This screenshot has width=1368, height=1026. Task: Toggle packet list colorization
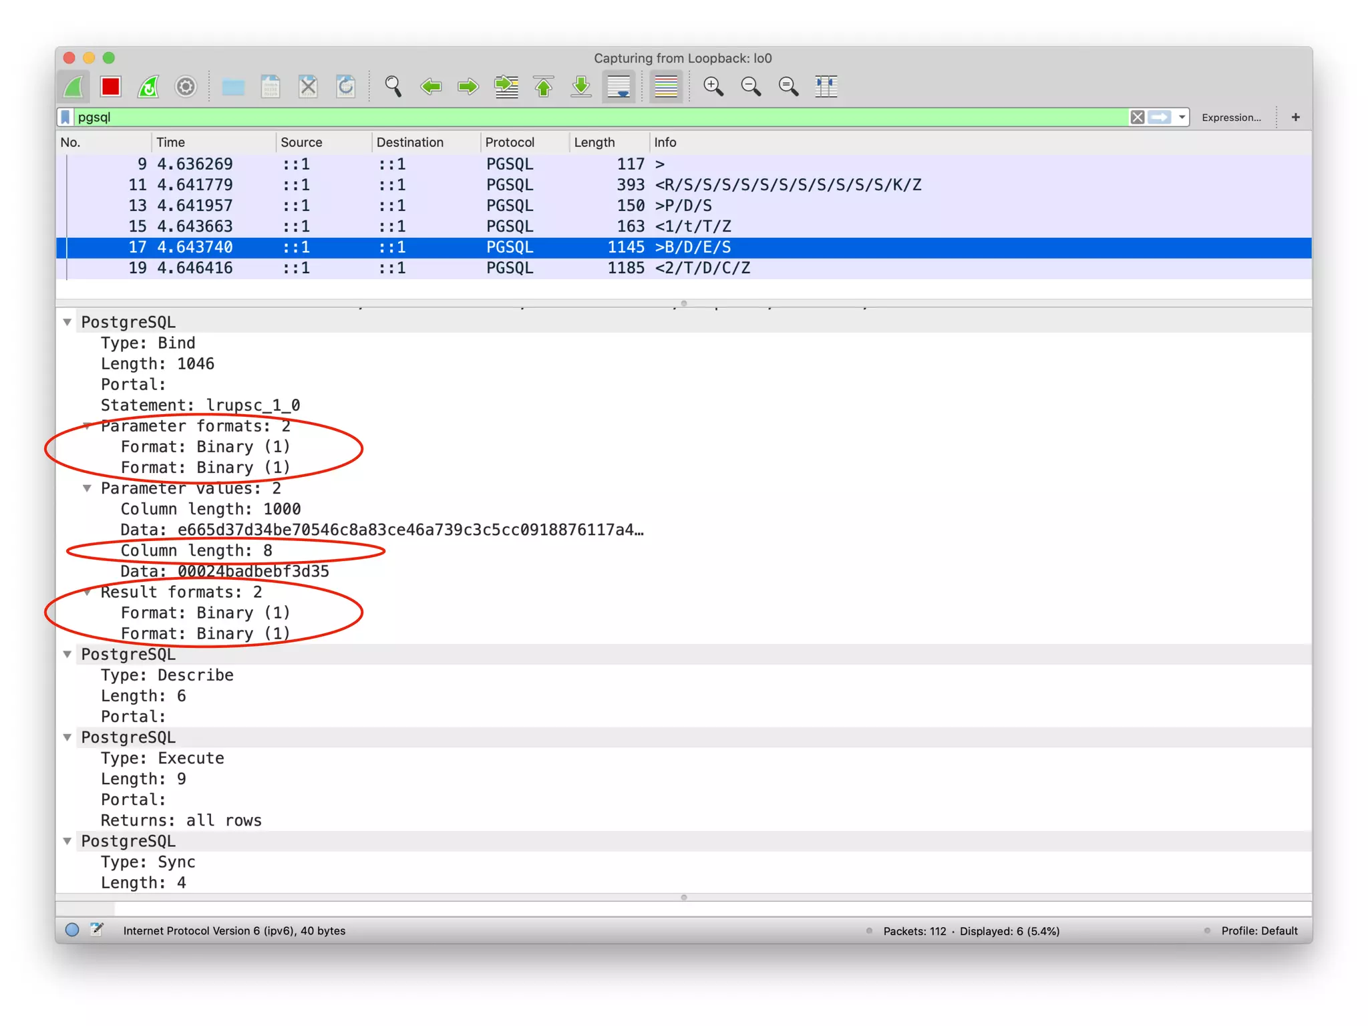click(x=666, y=86)
